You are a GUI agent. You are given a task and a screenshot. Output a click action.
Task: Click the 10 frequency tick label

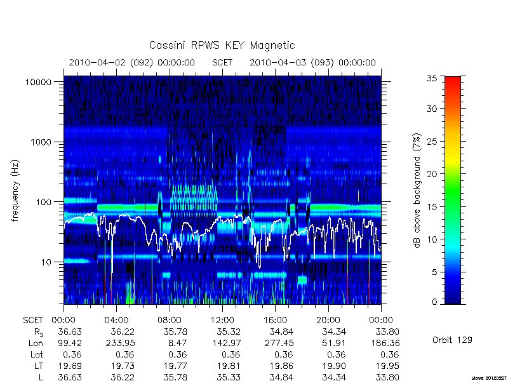click(46, 262)
